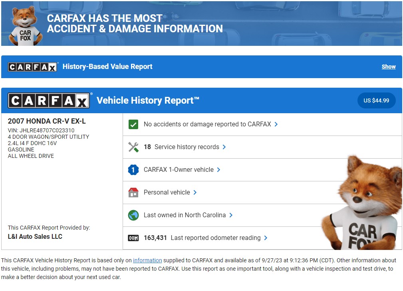Click the 4 DOOR WAGON/SPORT UTILITY text
The height and width of the screenshot is (291, 403).
pos(49,137)
